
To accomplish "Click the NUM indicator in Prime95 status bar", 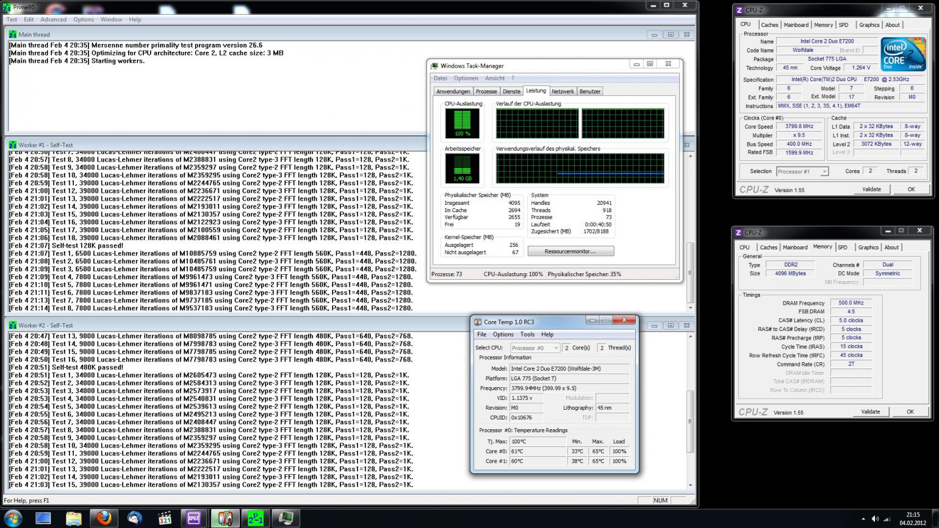I will [660, 501].
